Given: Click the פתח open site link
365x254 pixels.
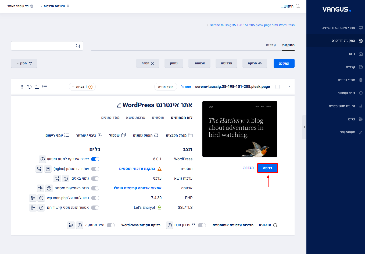Looking at the screenshot, I should (x=186, y=87).
